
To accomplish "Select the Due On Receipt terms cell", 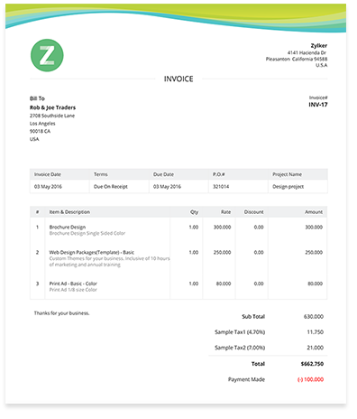I will point(111,187).
